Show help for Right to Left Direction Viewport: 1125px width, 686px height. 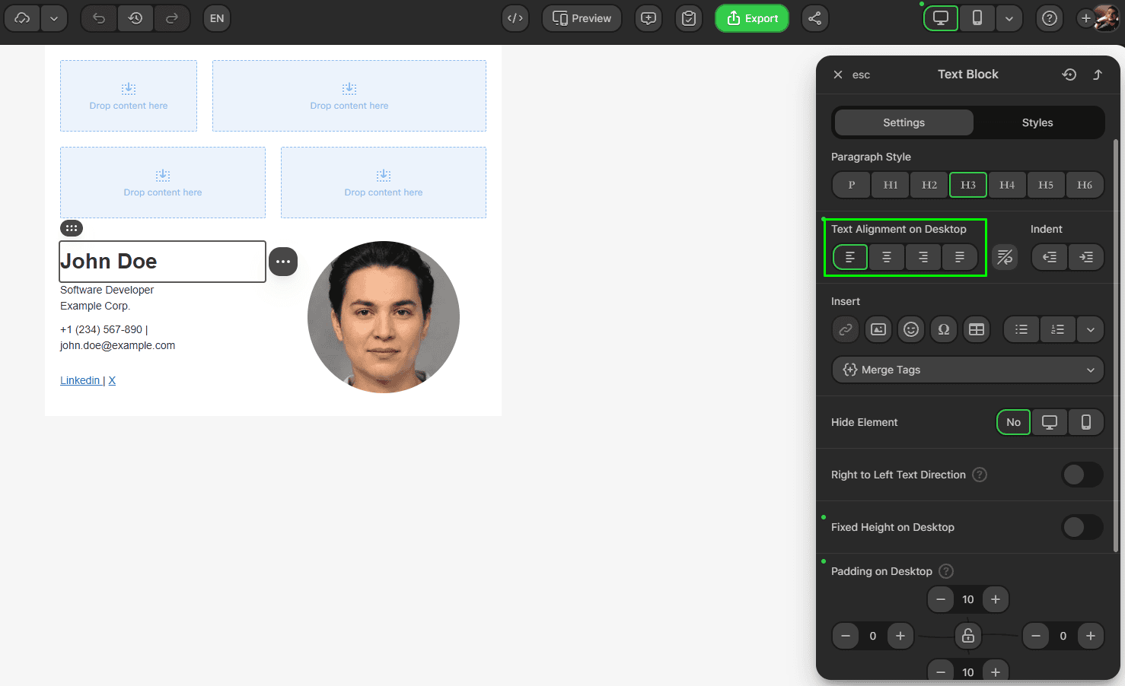[x=980, y=475]
